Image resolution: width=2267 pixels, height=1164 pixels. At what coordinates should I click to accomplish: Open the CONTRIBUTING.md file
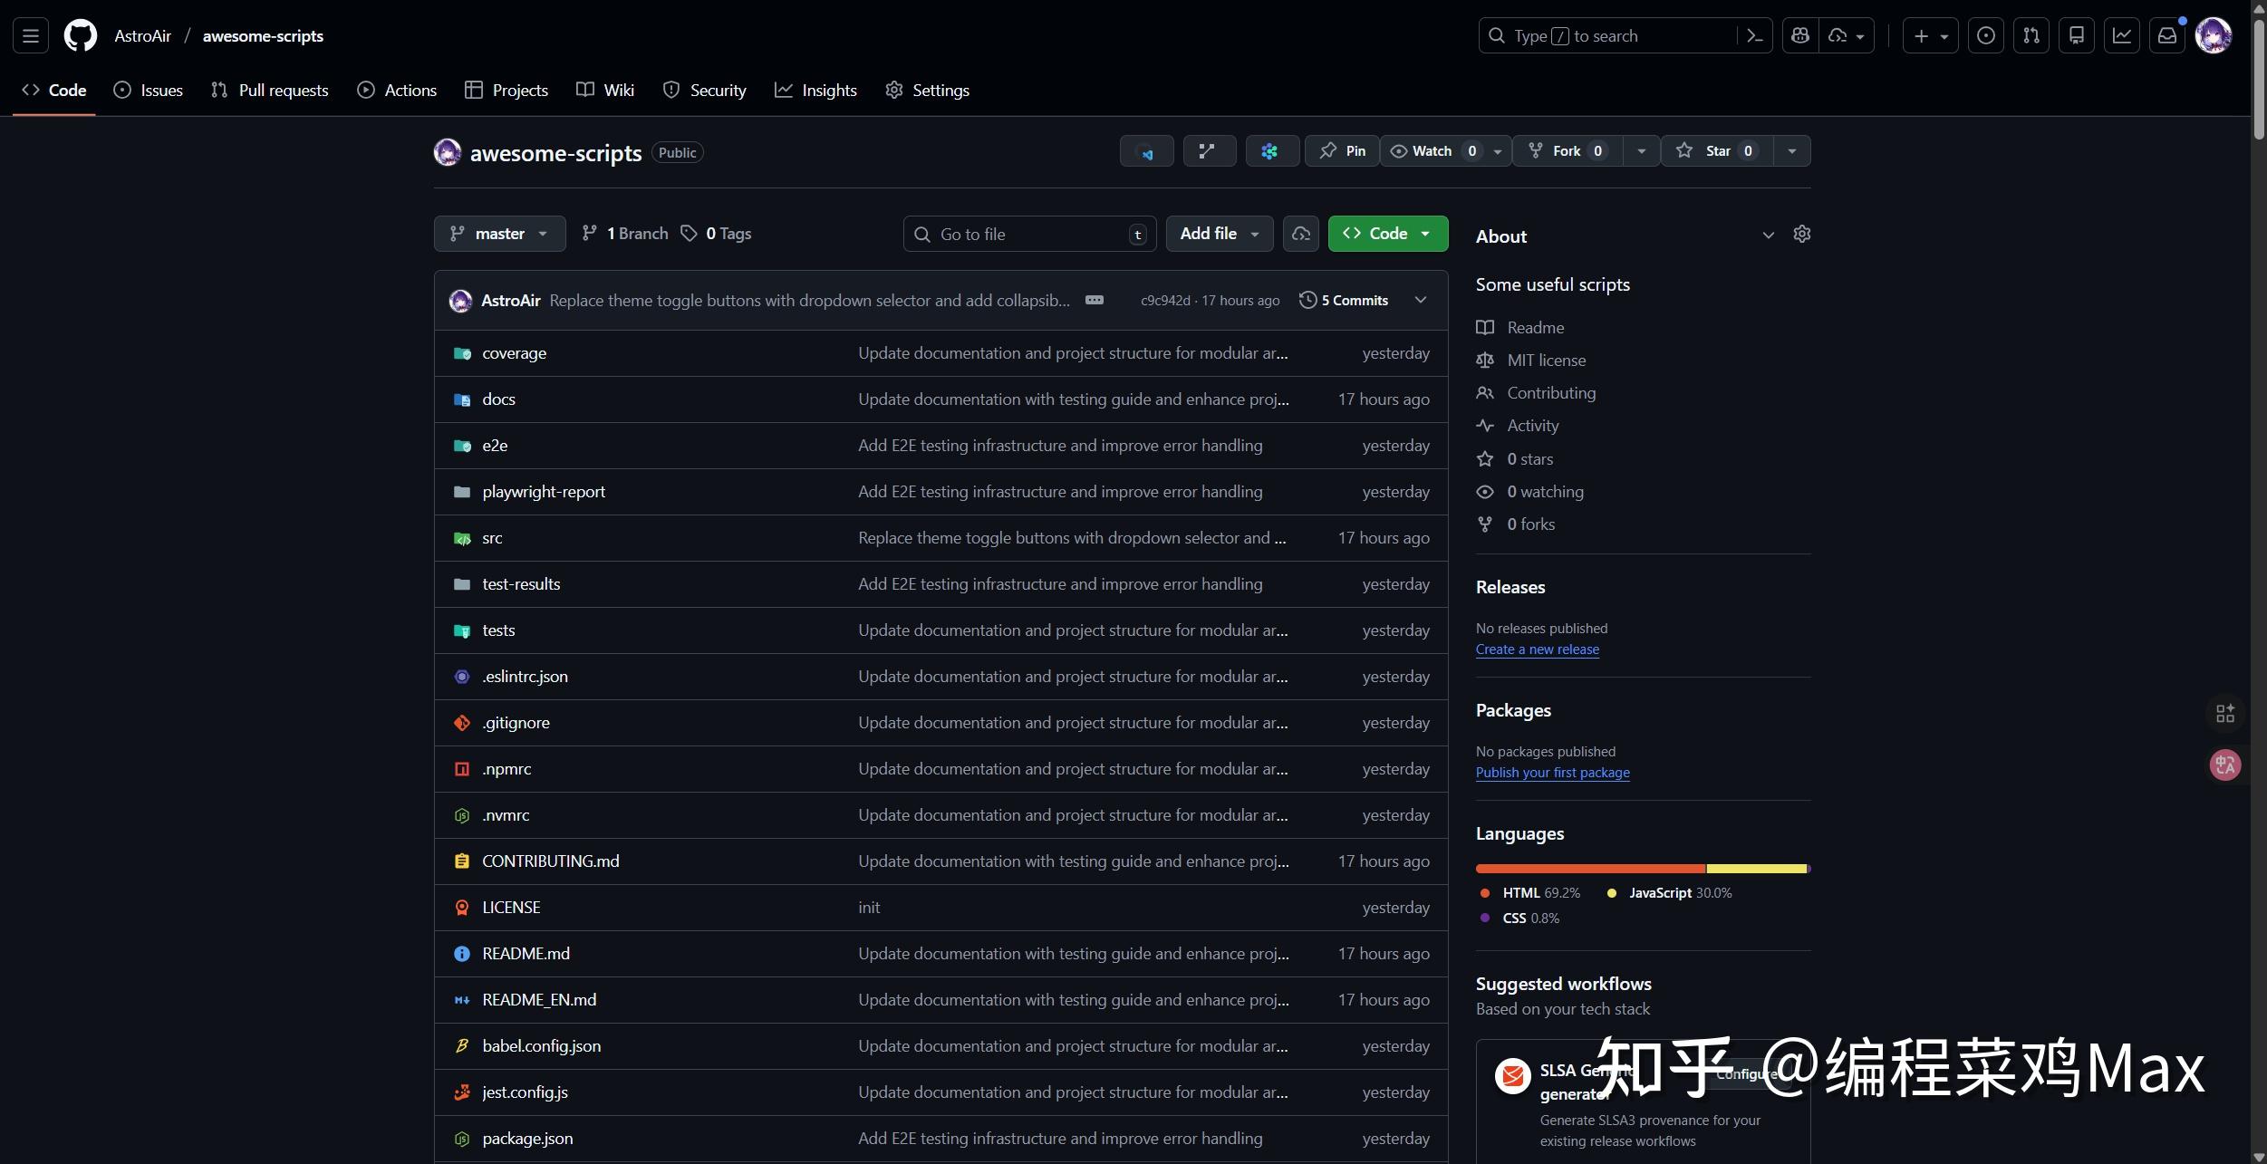549,861
